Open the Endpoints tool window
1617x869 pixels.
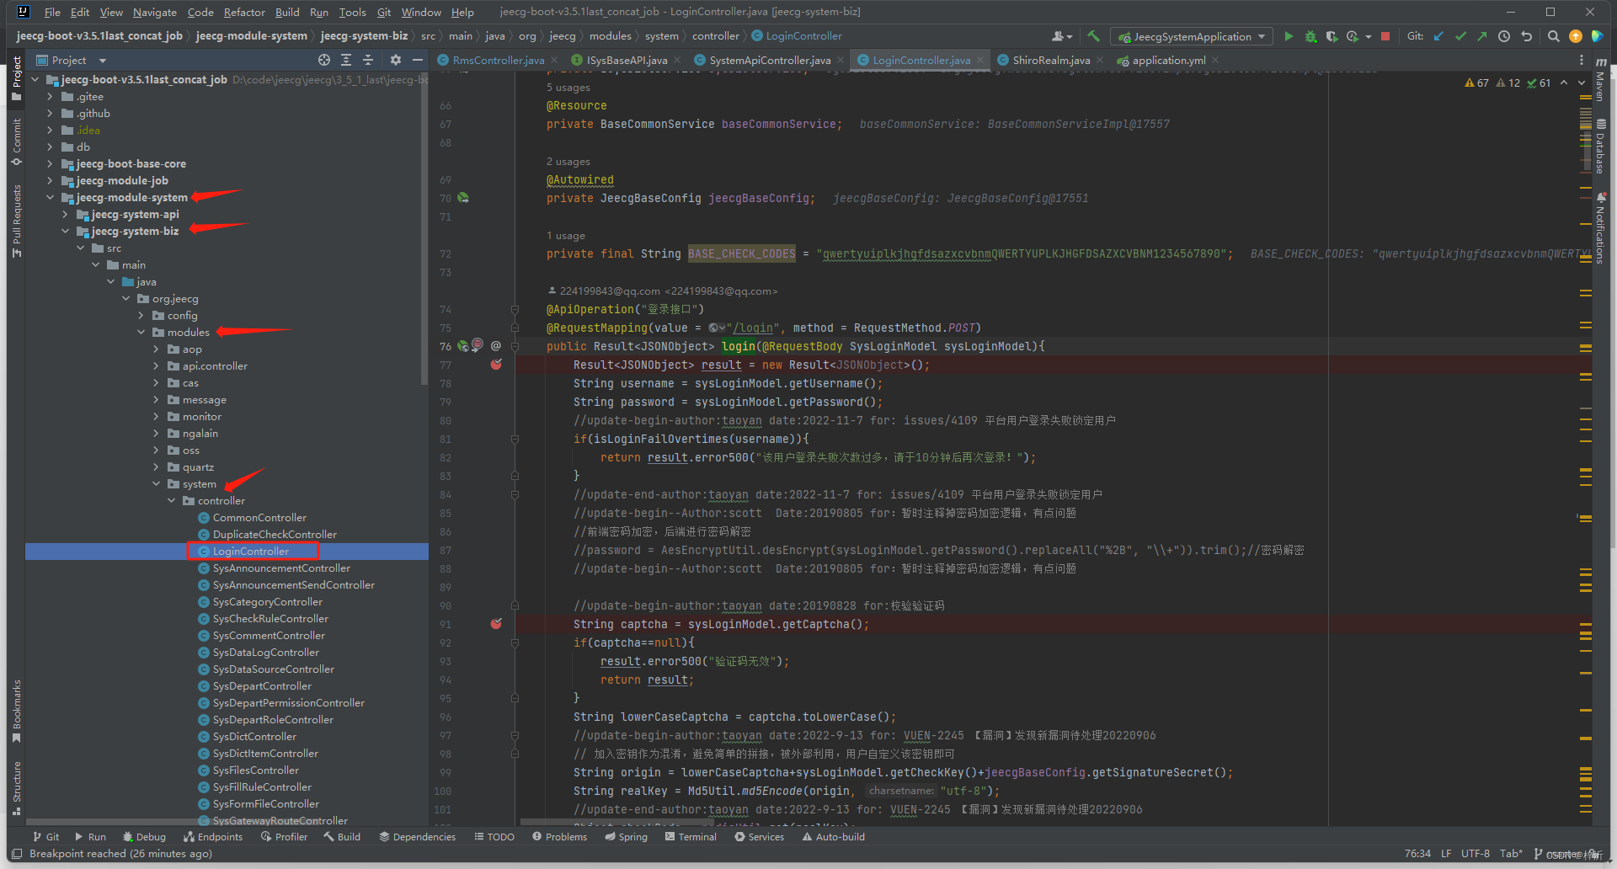pos(213,837)
